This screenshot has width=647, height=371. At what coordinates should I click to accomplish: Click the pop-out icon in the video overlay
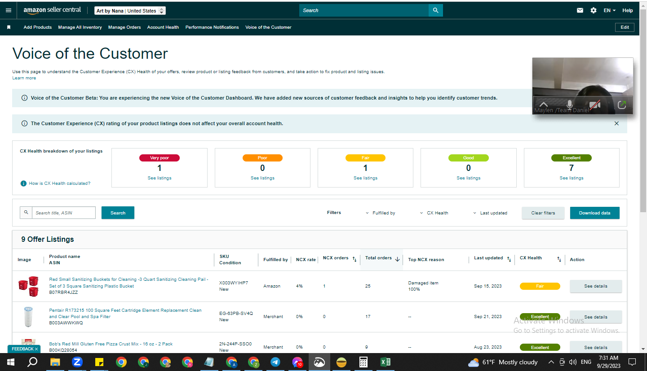pos(622,105)
